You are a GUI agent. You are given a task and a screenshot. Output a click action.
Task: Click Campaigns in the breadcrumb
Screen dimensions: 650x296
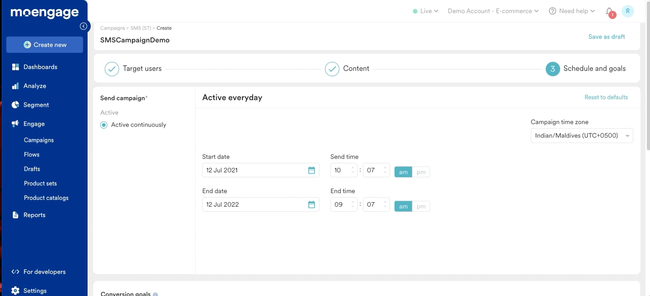click(112, 28)
